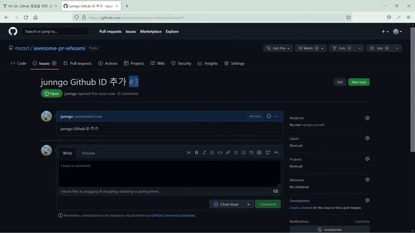
Task: Open the browser hamburger menu
Action: pyautogui.click(x=409, y=17)
